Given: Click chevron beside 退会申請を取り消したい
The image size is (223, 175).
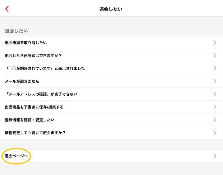Looking at the screenshot, I should [215, 43].
